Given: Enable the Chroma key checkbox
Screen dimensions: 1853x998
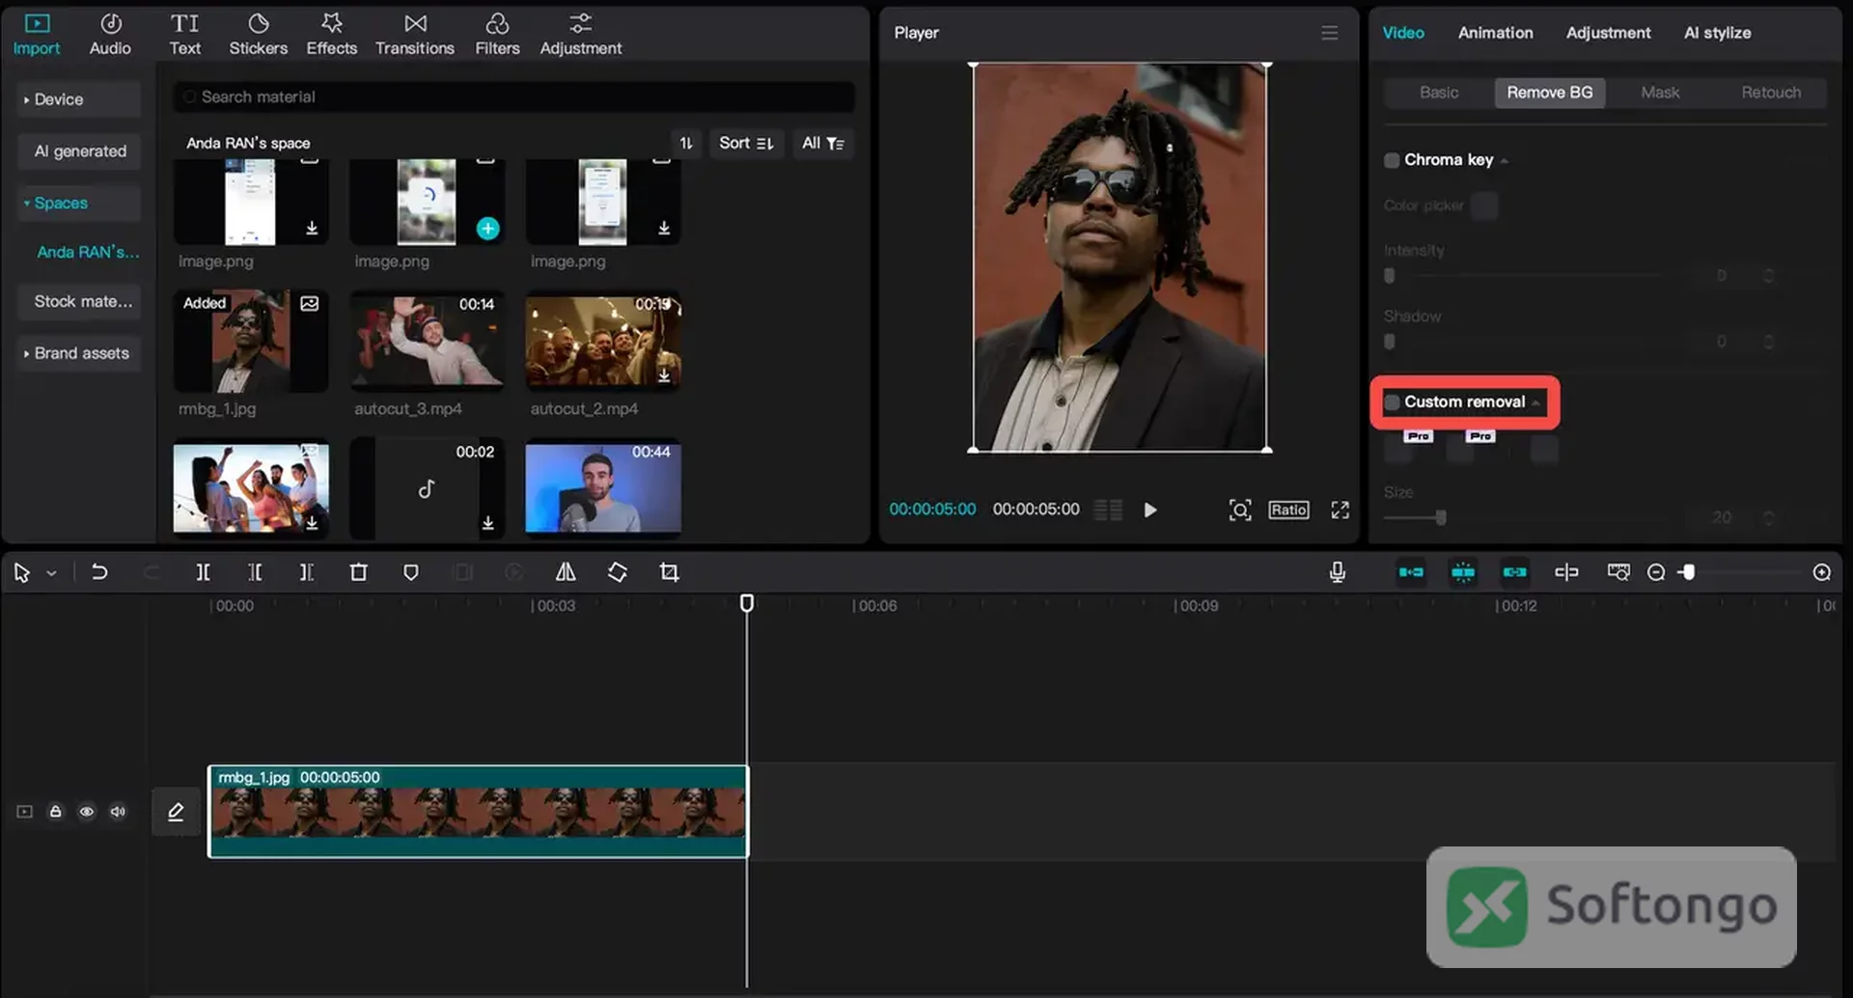Looking at the screenshot, I should click(1392, 160).
